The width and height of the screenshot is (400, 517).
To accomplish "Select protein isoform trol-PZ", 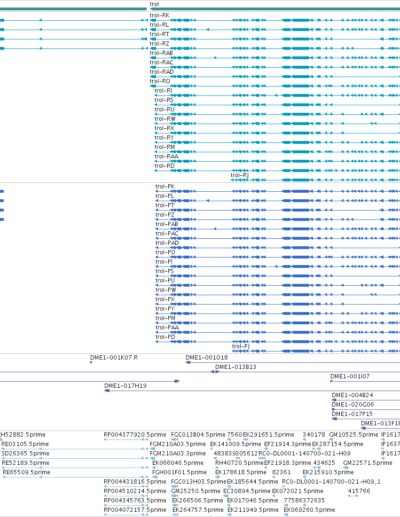I will coord(165,215).
